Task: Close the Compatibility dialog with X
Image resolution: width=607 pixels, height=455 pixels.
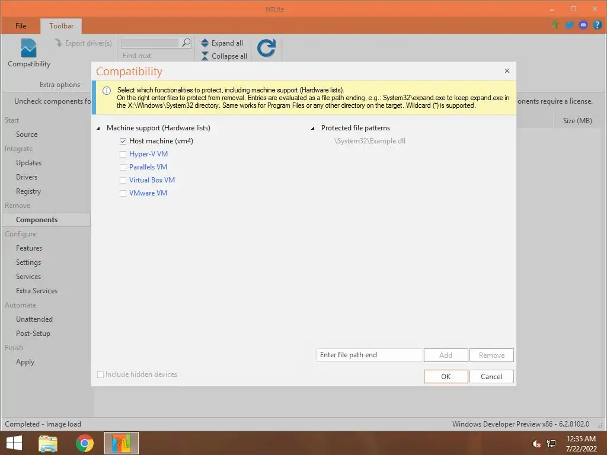Action: [507, 71]
